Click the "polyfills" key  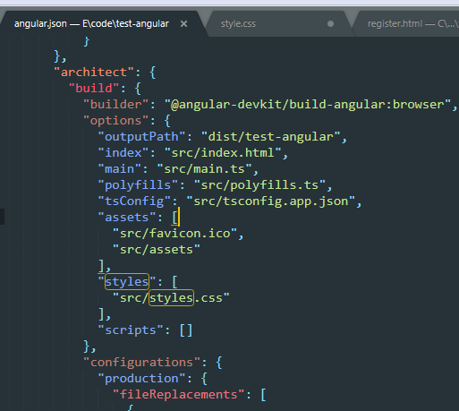[138, 185]
